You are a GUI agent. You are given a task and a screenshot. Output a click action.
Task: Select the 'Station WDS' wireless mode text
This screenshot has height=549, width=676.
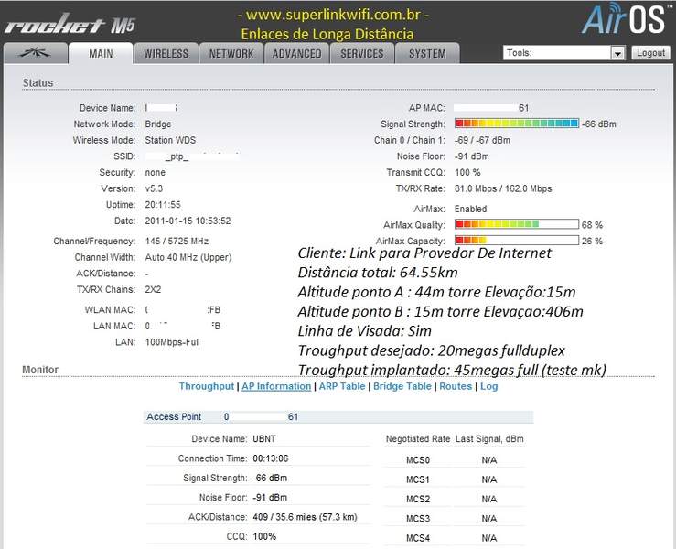[x=170, y=140]
